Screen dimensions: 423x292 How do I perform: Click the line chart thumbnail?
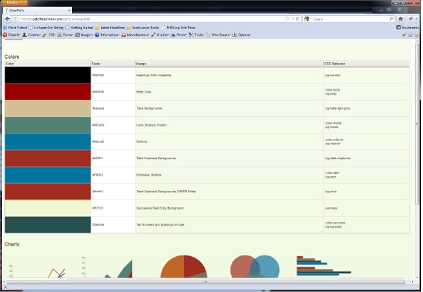click(x=38, y=271)
